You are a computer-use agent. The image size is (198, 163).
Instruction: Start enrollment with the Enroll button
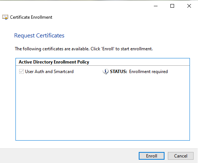(x=152, y=156)
